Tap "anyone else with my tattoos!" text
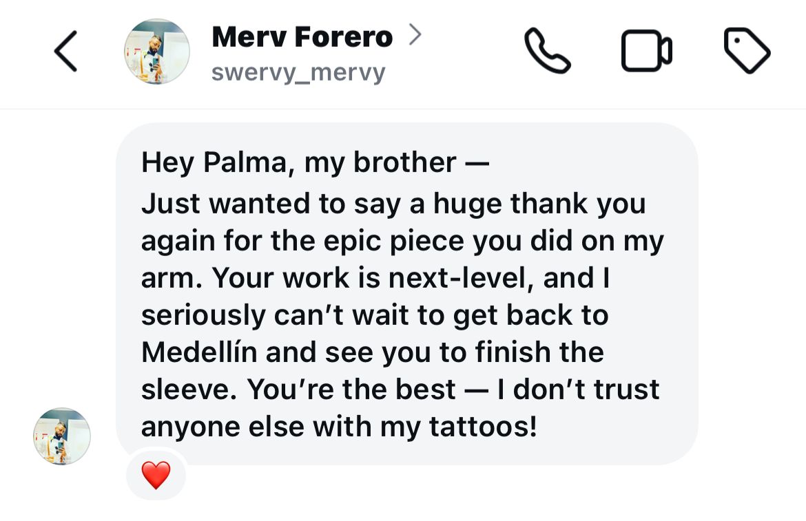The height and width of the screenshot is (521, 806). pos(338,427)
